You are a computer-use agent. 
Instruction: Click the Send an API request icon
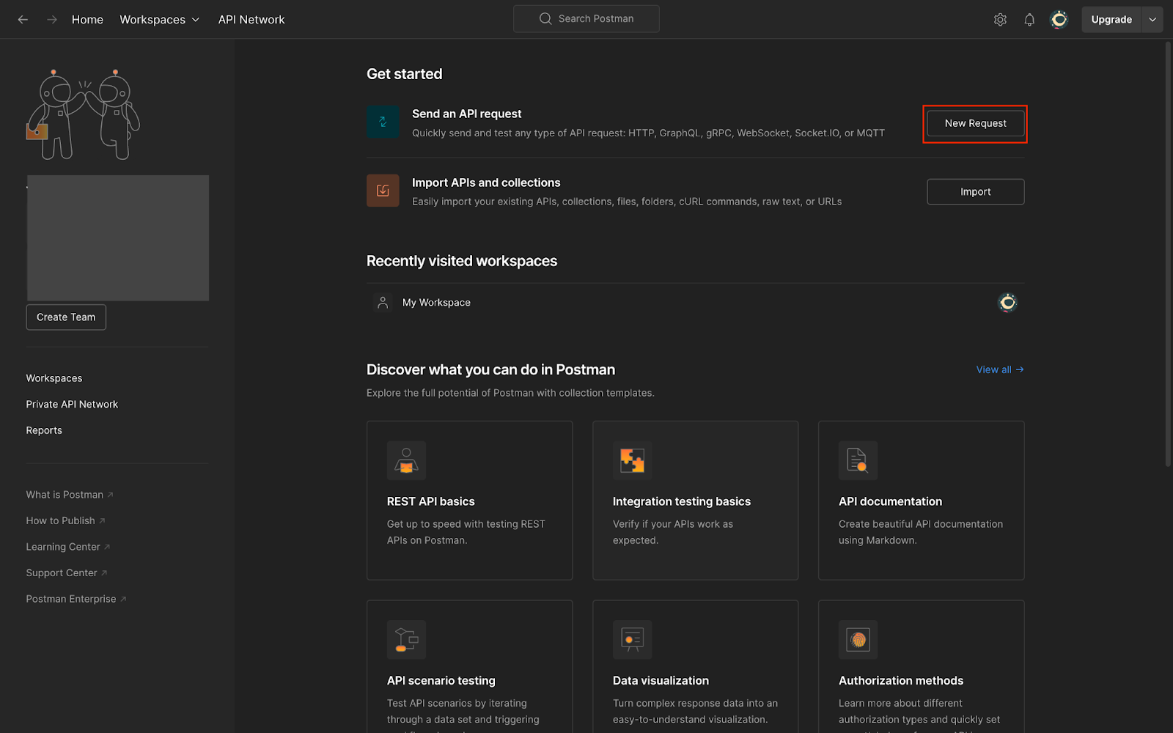(x=382, y=122)
